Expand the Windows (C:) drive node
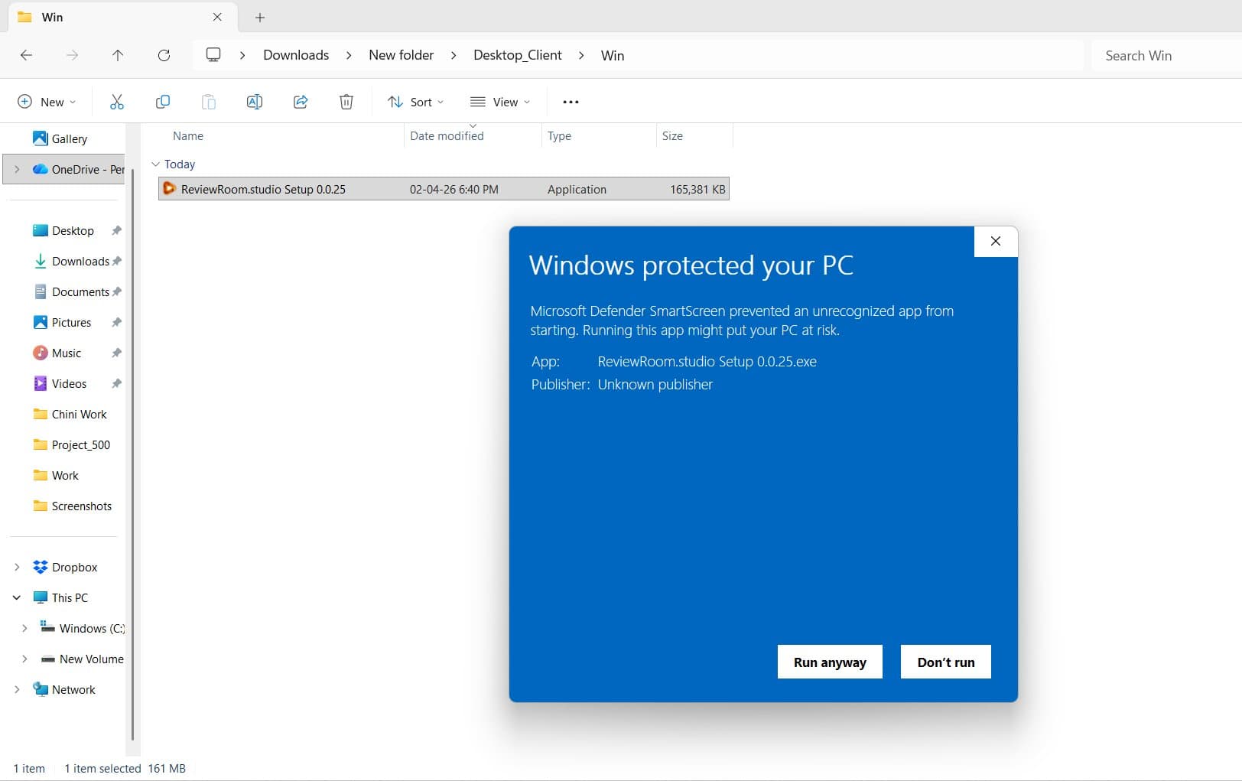This screenshot has width=1242, height=781. coord(24,628)
